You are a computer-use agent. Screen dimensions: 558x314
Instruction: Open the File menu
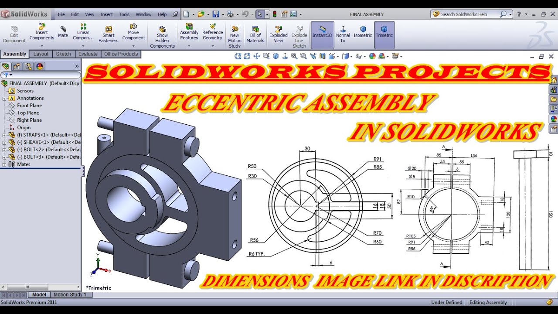(61, 14)
